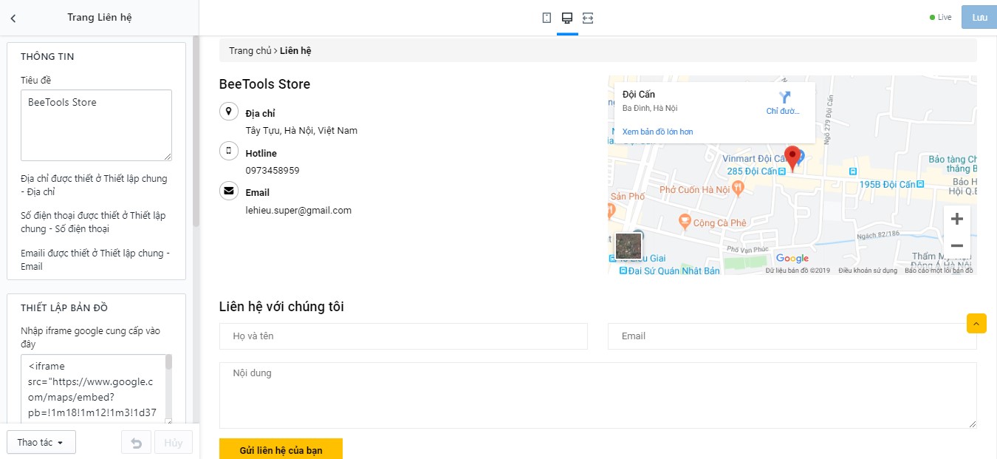Screen dimensions: 997x459
Task: Click the Tiêu đề text area
Action: pyautogui.click(x=96, y=125)
